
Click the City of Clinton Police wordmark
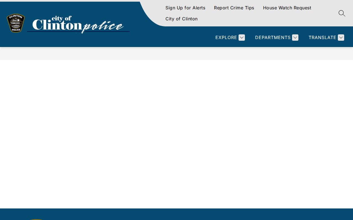(78, 24)
